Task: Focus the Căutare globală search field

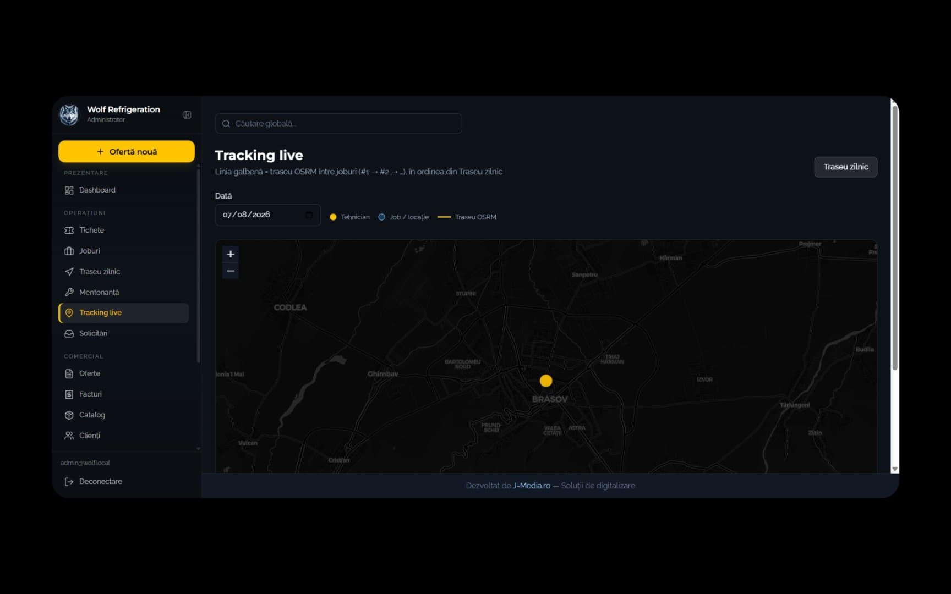Action: (338, 124)
